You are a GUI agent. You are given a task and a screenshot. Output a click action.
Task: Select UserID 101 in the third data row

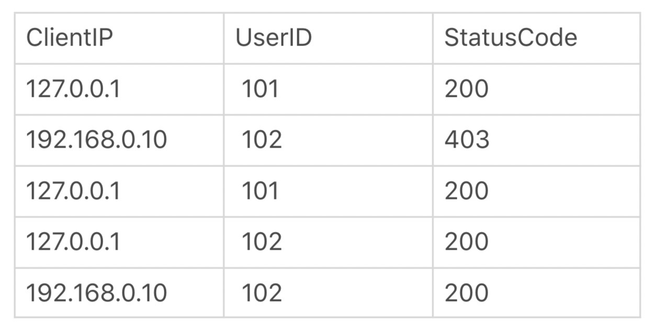coord(260,191)
